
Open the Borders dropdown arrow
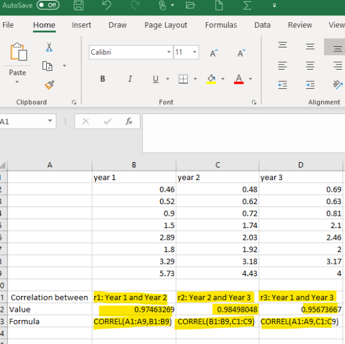pos(195,79)
